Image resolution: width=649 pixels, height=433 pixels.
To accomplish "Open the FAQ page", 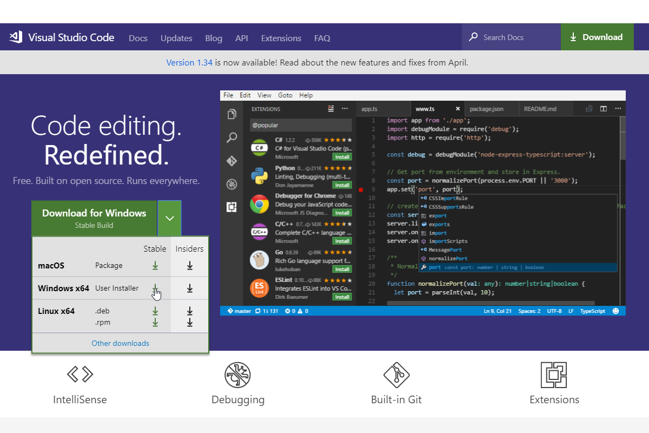I will (322, 38).
